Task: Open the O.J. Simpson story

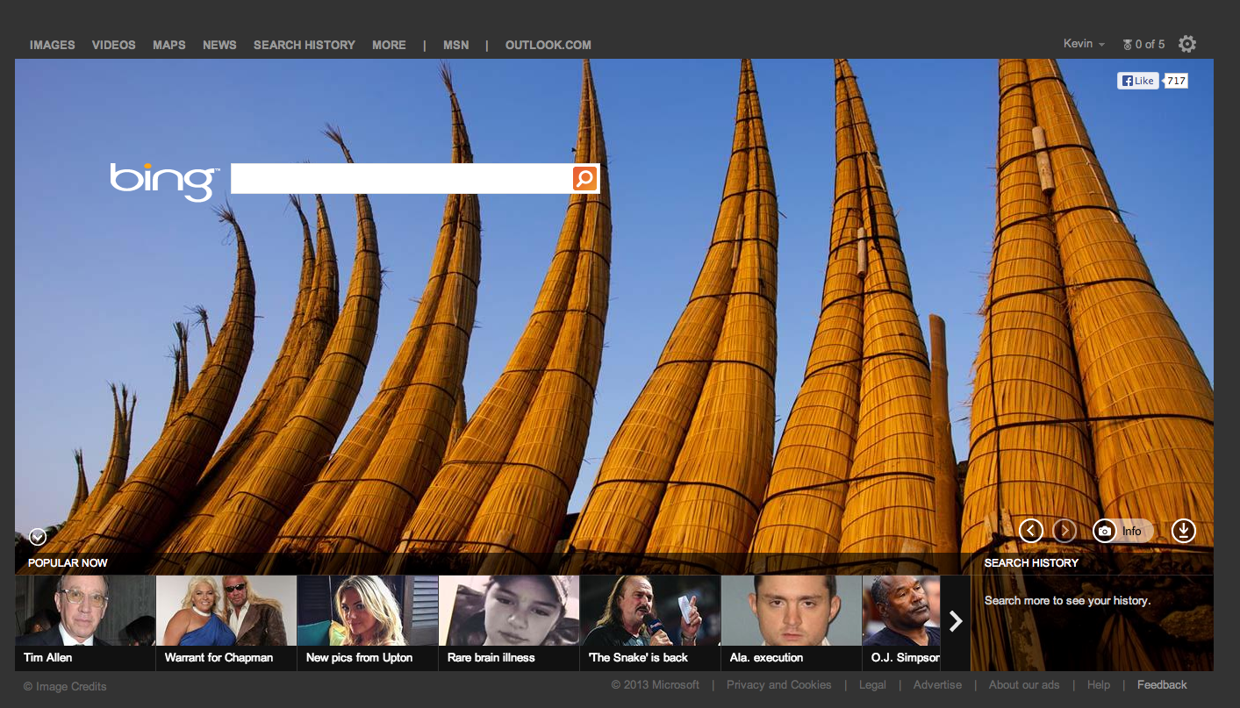Action: 901,623
